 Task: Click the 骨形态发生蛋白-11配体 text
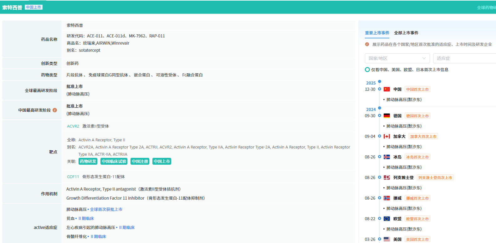104,177
